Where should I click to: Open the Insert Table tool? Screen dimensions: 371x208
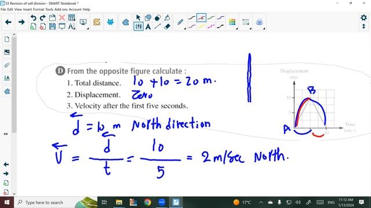point(71,18)
